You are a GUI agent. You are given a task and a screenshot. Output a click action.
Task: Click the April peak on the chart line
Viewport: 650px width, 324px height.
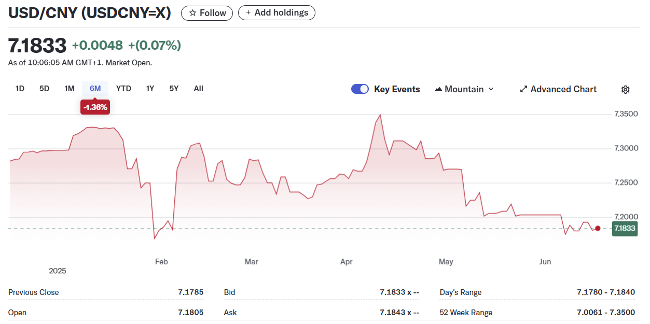380,115
